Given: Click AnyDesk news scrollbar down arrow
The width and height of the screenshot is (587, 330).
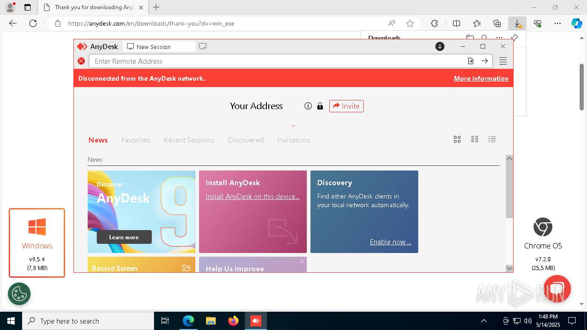Looking at the screenshot, I should [x=509, y=268].
